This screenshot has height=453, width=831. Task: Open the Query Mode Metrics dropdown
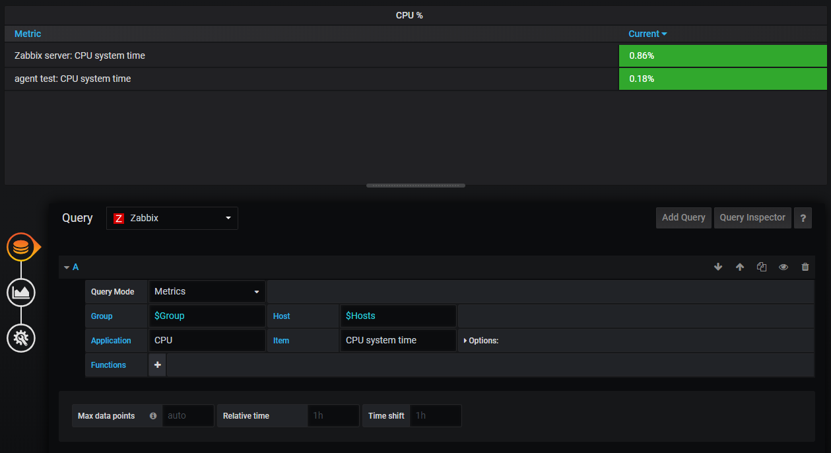[x=207, y=291]
